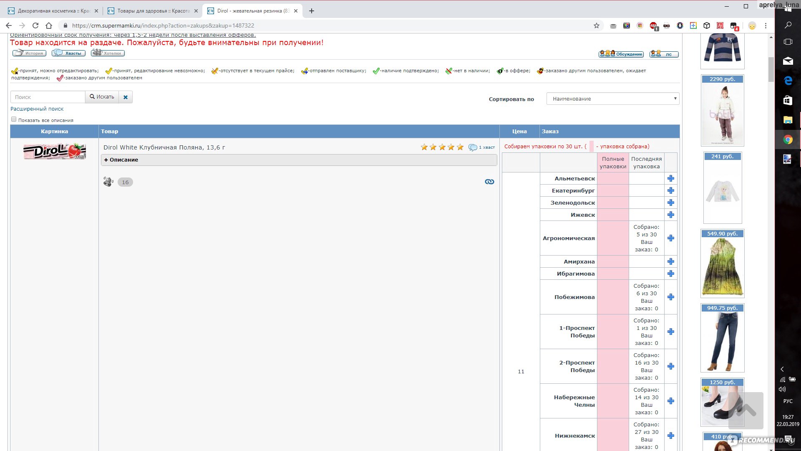801x451 pixels.
Task: Open wishlist via bell icon by 16
Action: point(108,182)
